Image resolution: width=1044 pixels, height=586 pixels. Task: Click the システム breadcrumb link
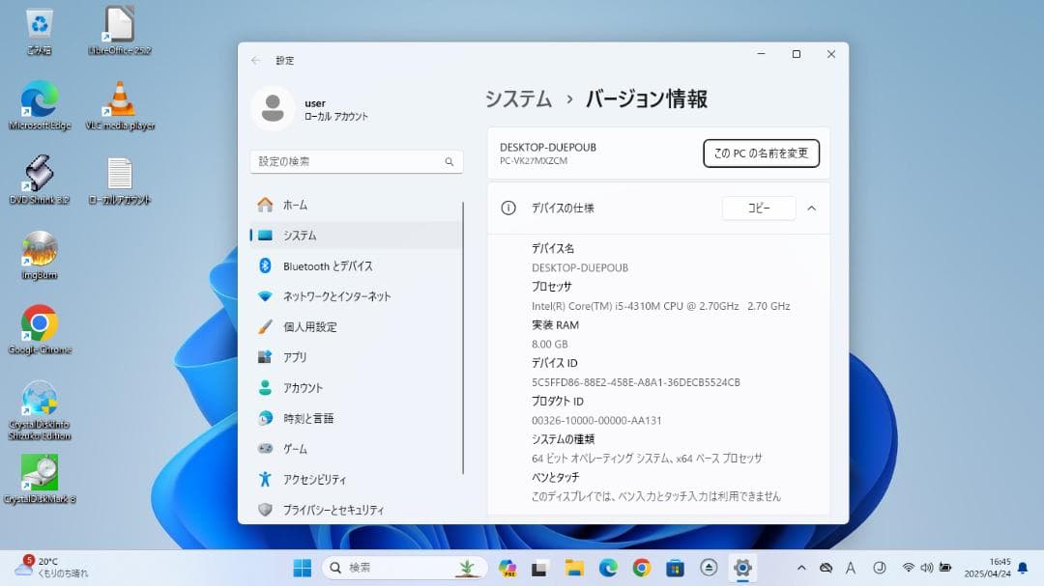518,99
